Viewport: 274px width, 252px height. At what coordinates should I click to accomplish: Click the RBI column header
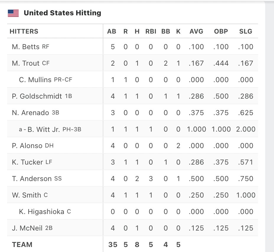(151, 31)
